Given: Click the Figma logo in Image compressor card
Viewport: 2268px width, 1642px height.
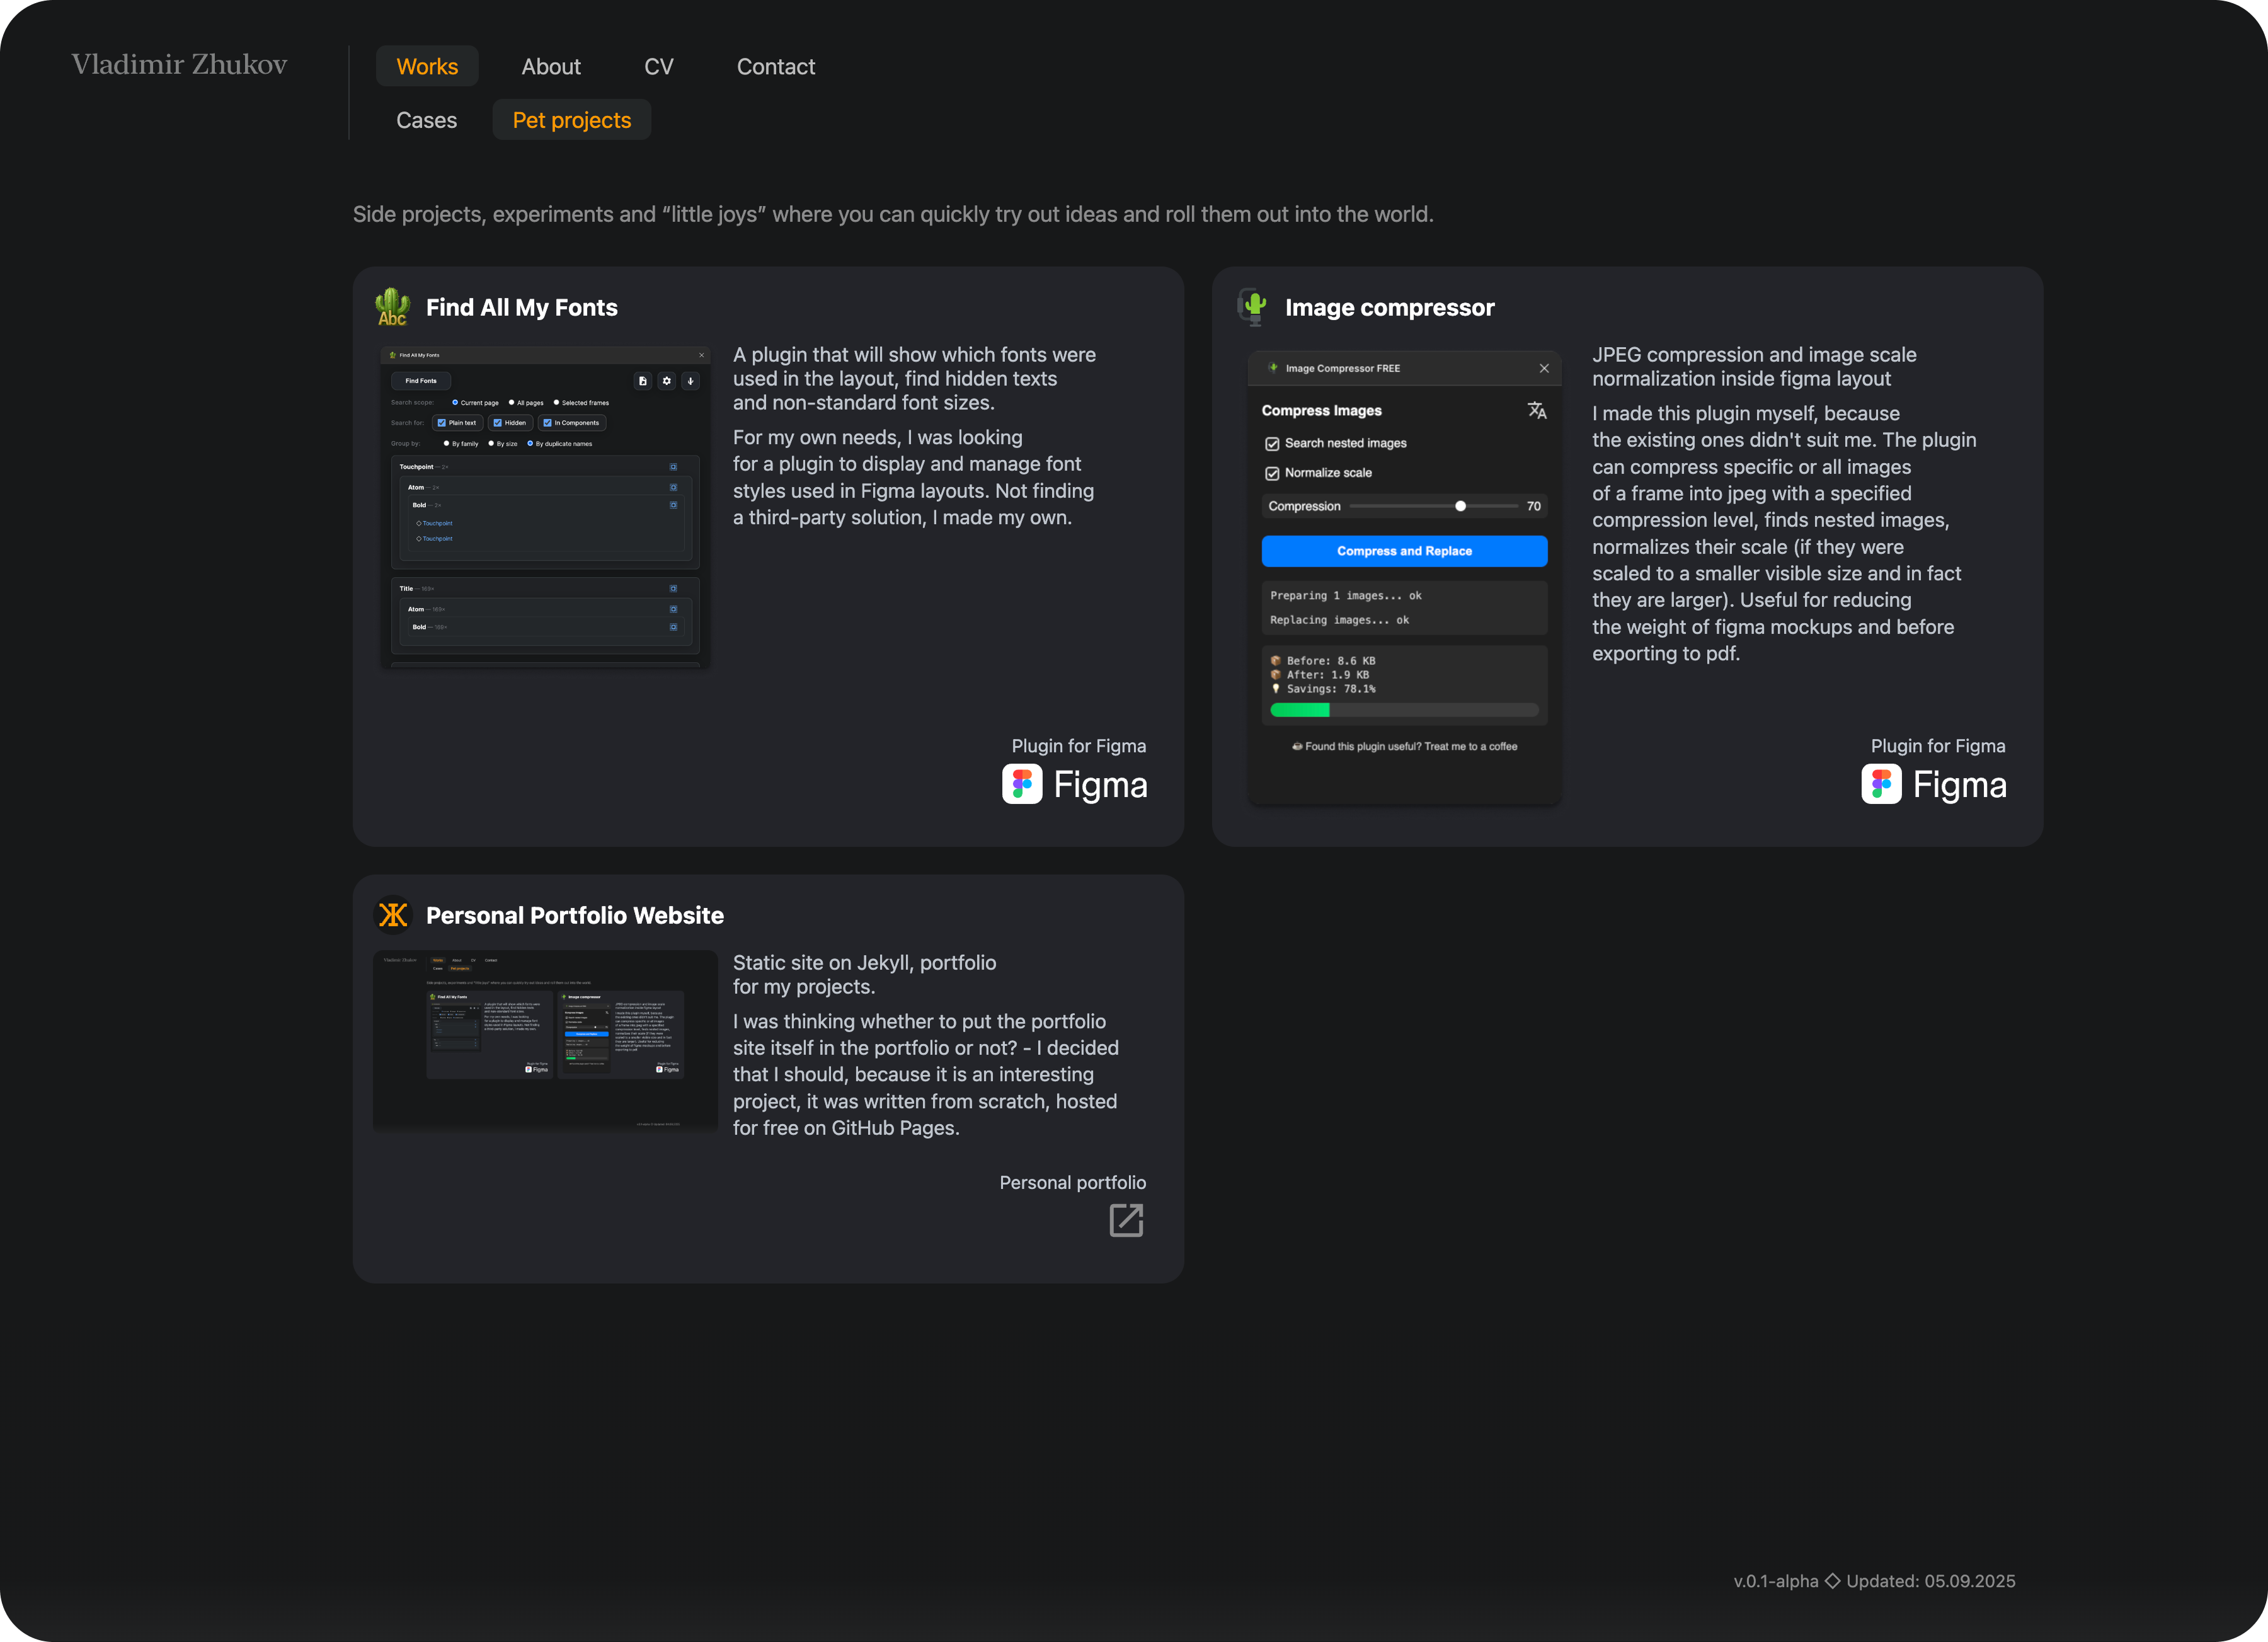Looking at the screenshot, I should pos(1881,784).
